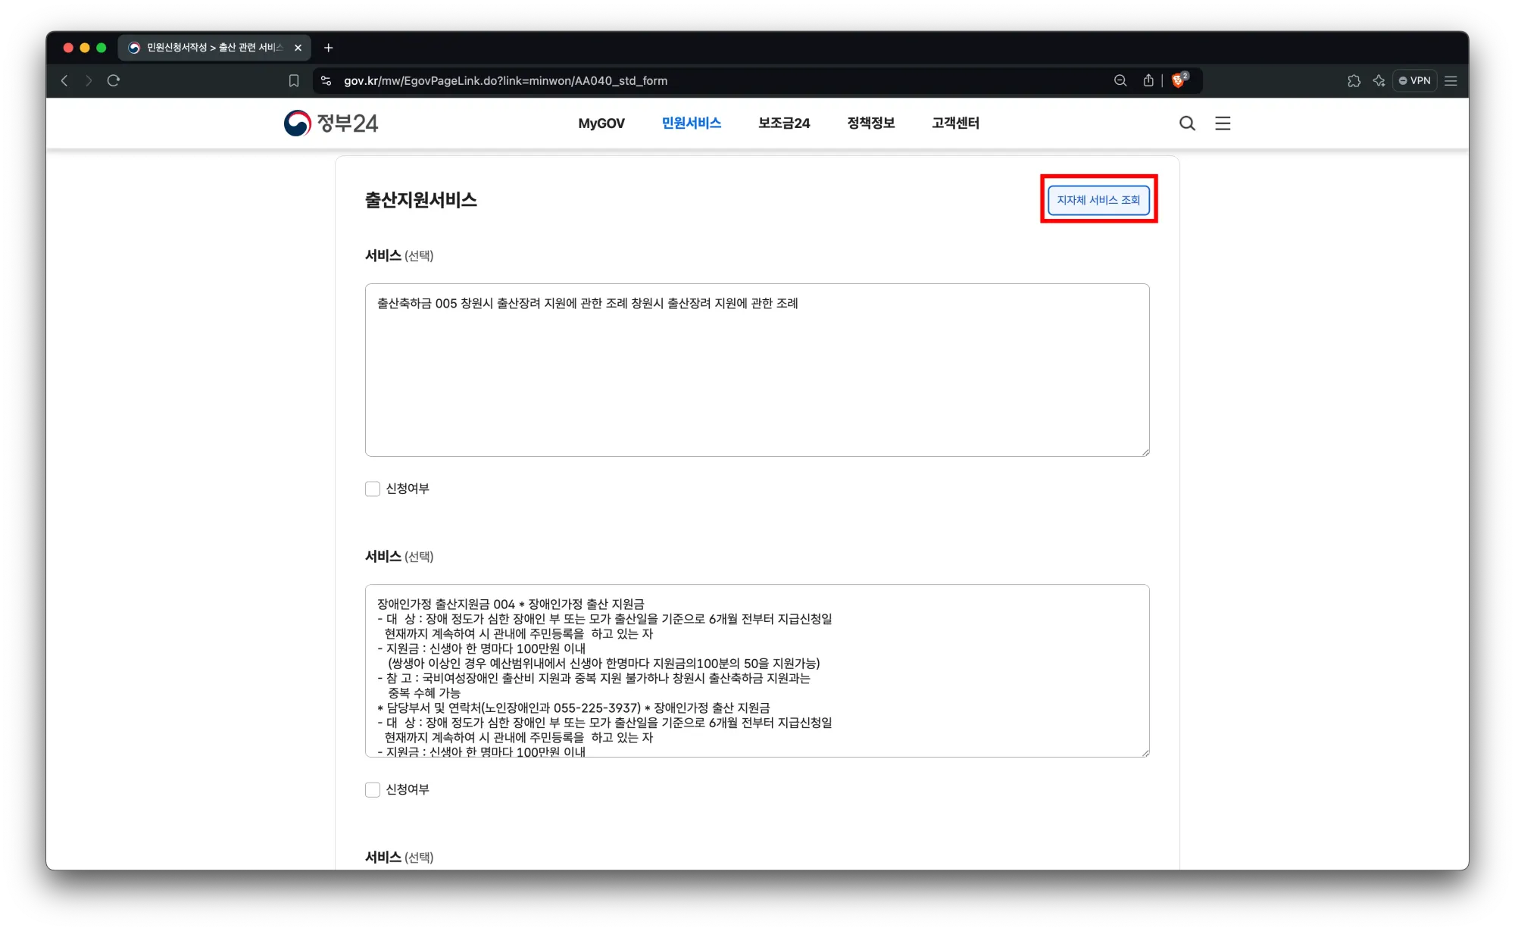Click the zoom magnifier in address bar

point(1120,80)
